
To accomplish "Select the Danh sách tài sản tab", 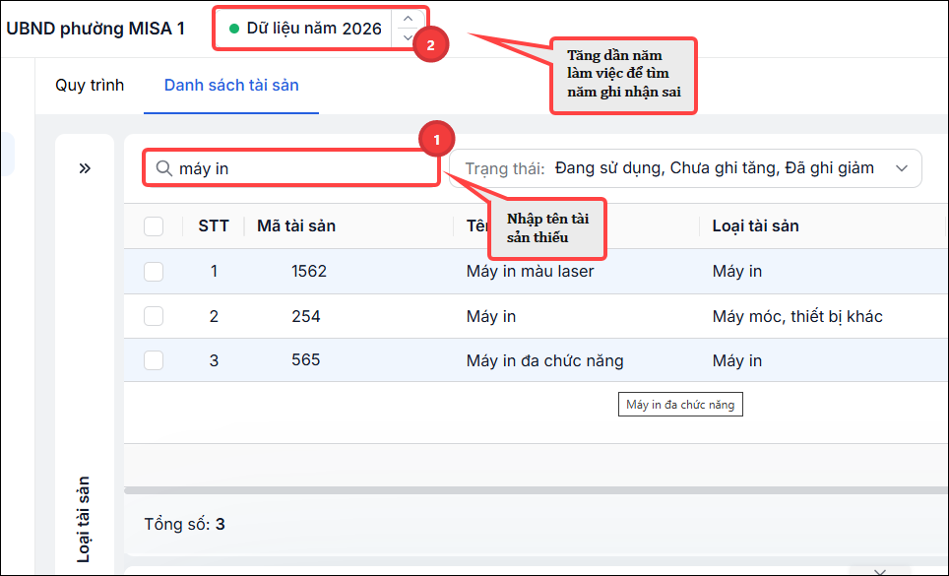I will tap(231, 85).
